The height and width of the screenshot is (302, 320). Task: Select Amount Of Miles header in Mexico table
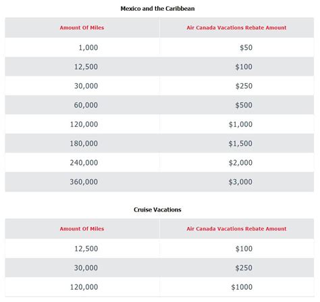coord(82,28)
